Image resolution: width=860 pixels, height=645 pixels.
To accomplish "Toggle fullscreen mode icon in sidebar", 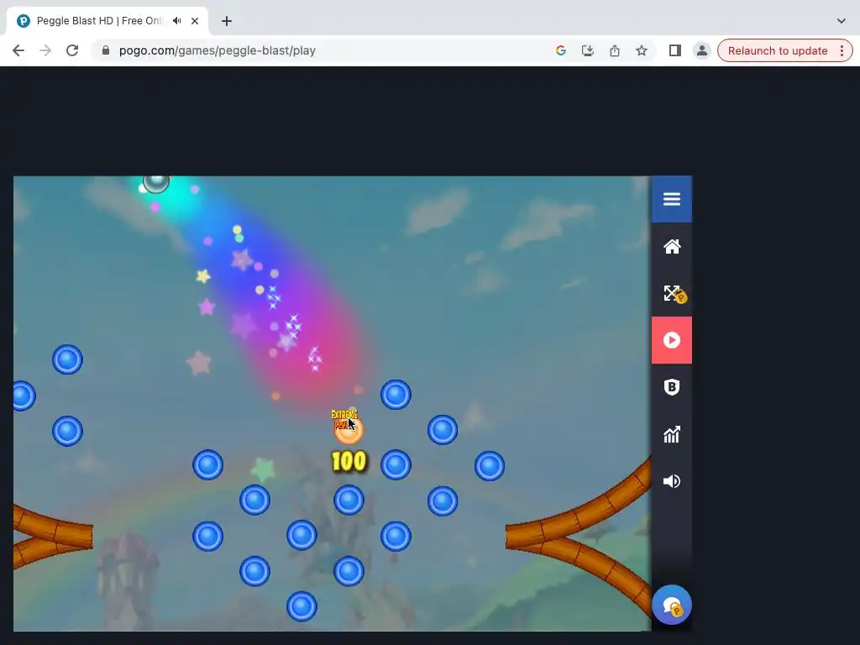I will [671, 293].
